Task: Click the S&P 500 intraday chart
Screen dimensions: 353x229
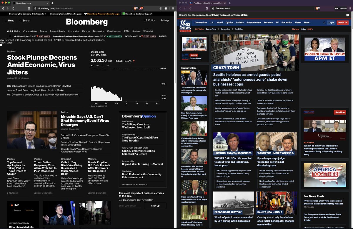Action: (124, 85)
